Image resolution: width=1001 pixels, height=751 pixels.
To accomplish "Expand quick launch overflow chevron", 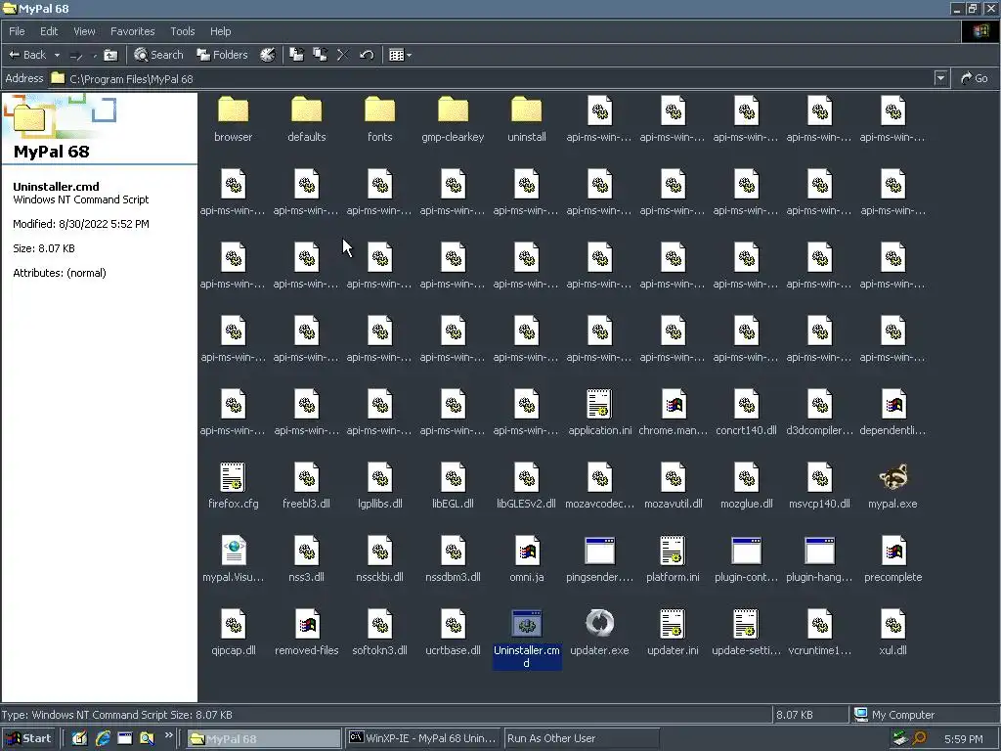I will pyautogui.click(x=168, y=735).
